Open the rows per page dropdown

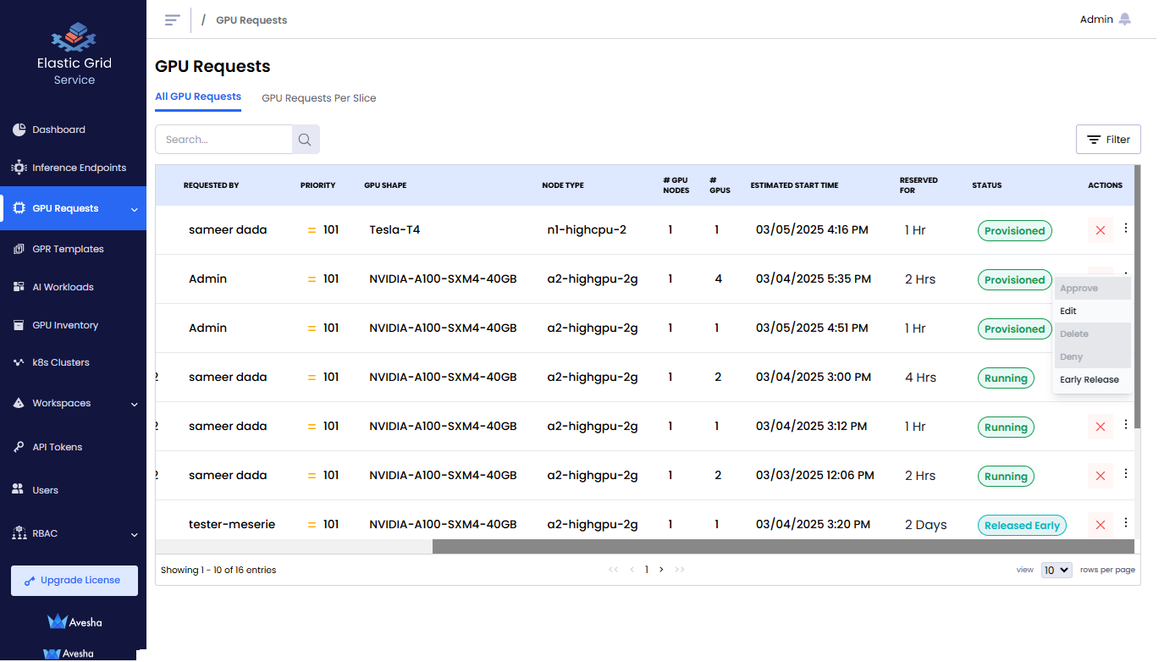coord(1056,570)
